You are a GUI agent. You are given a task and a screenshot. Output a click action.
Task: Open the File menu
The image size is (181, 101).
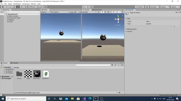(2, 4)
